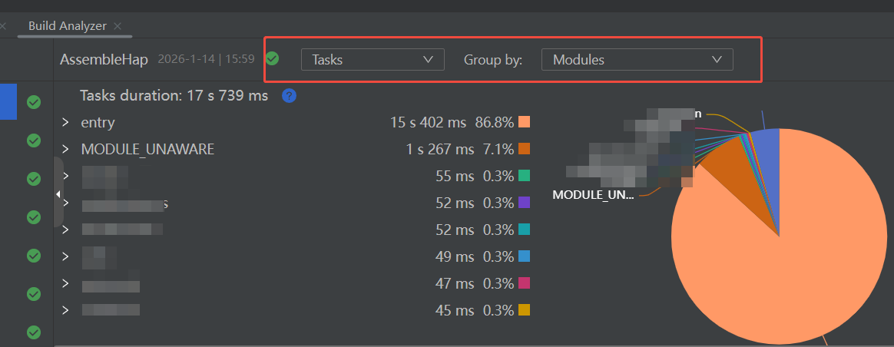
Task: Click the dark orange MODULE_UNAWARE swatch
Action: click(525, 149)
